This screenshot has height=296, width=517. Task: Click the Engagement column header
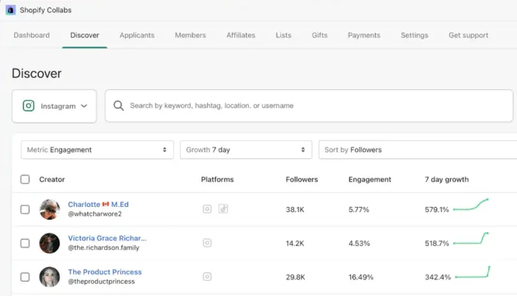point(370,179)
